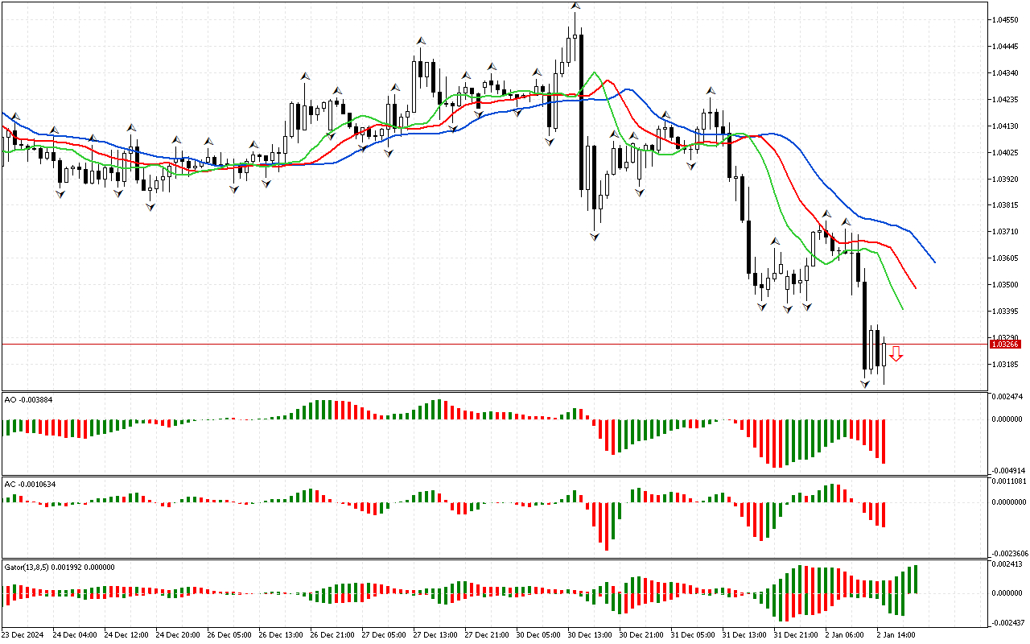1030x644 pixels.
Task: Click price level 1.04130 on the scale
Action: click(x=1006, y=126)
